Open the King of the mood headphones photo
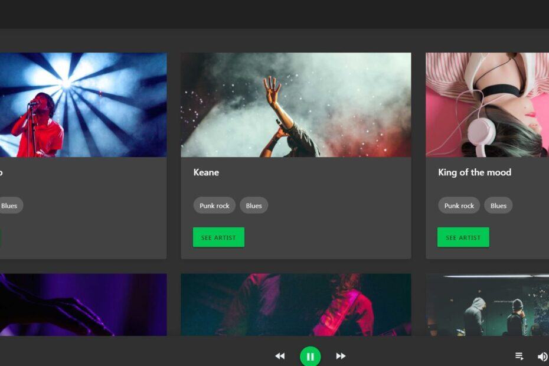The image size is (549, 366). pos(487,104)
